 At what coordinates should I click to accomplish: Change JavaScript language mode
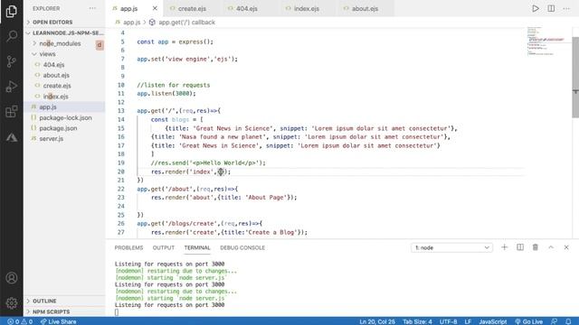[x=492, y=321]
